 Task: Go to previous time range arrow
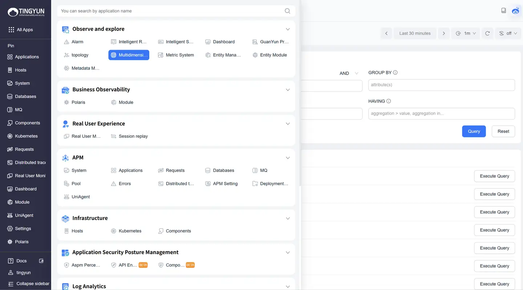pos(386,33)
